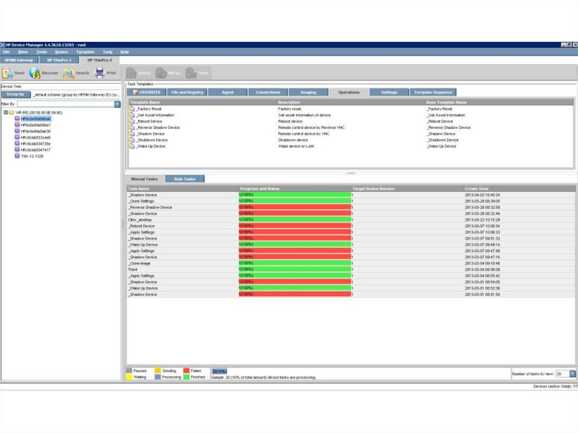
Task: Switch to the Rule Tasks tab
Action: [x=185, y=179]
